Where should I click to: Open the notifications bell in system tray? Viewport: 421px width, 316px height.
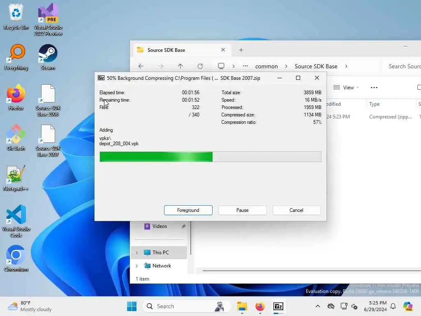[393, 306]
